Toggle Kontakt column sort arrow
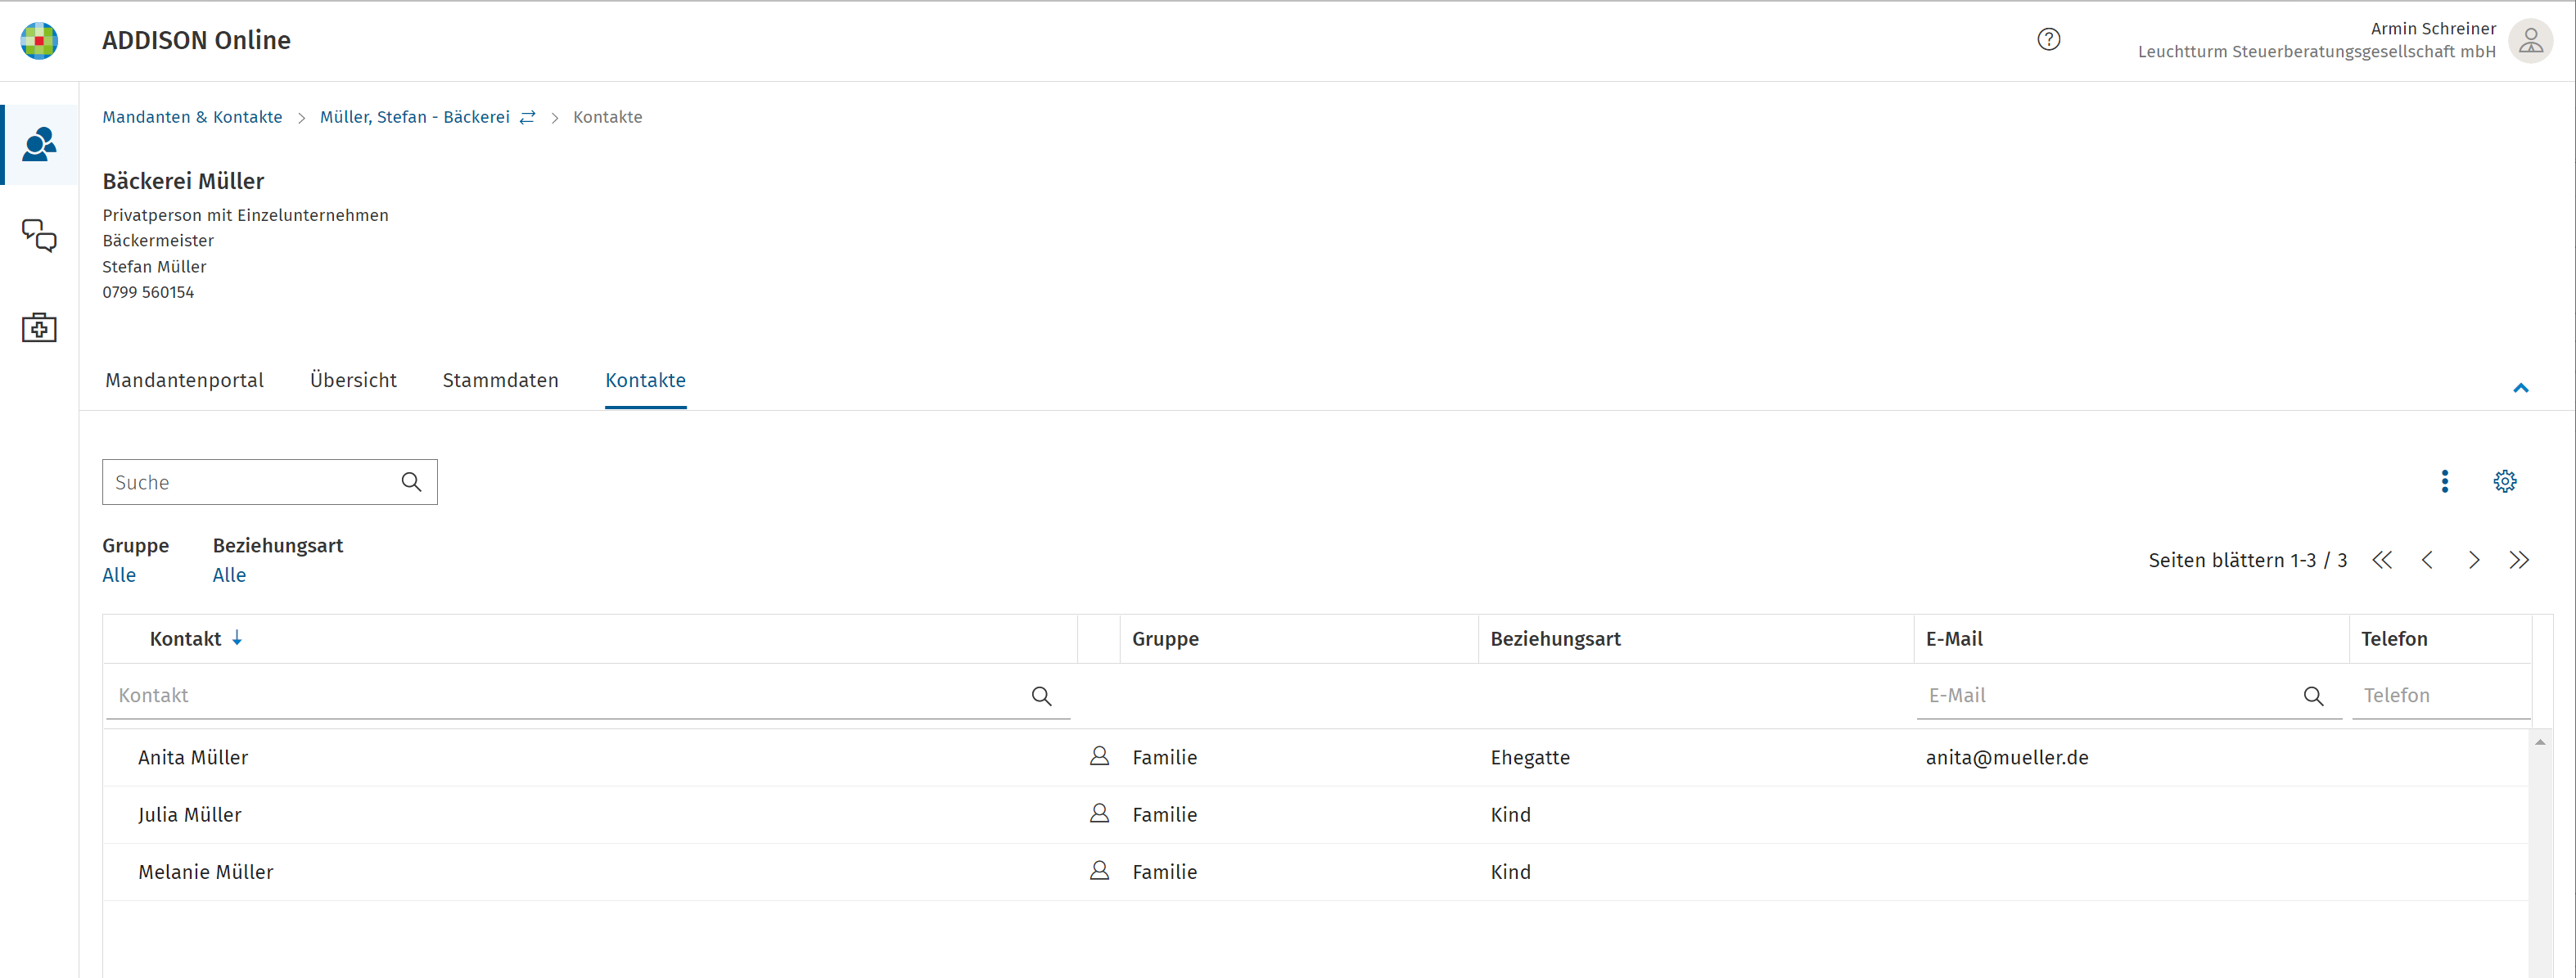This screenshot has width=2576, height=978. coord(237,638)
